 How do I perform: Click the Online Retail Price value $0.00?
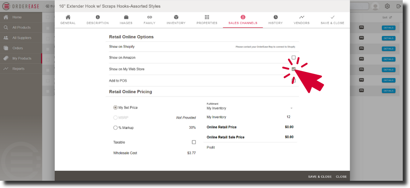289,127
